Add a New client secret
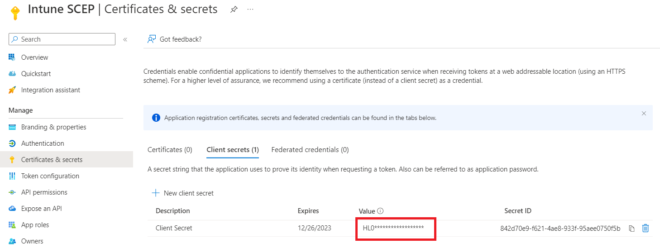Screen dimensions: 660x248 [182, 193]
